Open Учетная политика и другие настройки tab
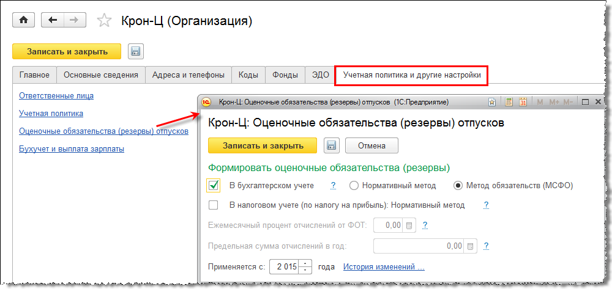612x289 pixels. [412, 75]
